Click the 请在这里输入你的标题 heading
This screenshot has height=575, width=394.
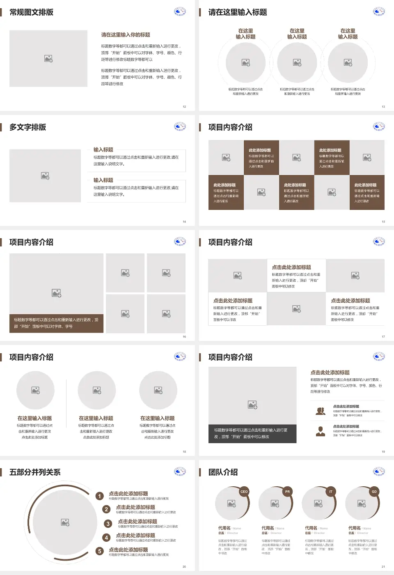point(126,35)
